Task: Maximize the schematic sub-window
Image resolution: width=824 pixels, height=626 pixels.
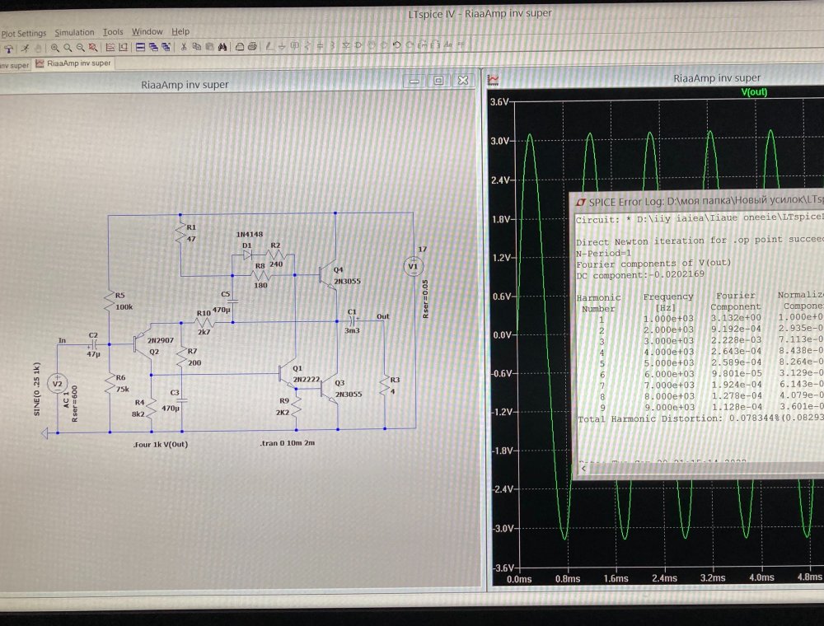Action: pos(438,81)
